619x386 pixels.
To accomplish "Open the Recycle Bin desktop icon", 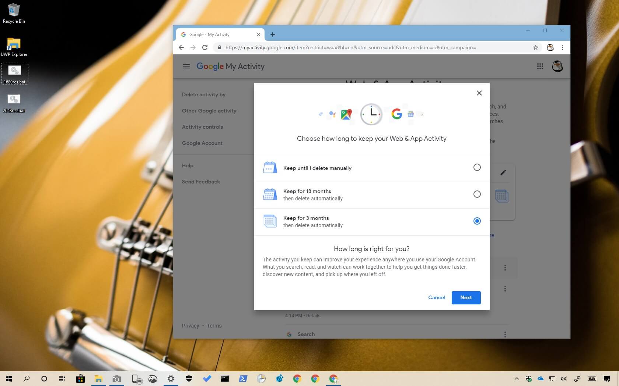I will click(14, 13).
